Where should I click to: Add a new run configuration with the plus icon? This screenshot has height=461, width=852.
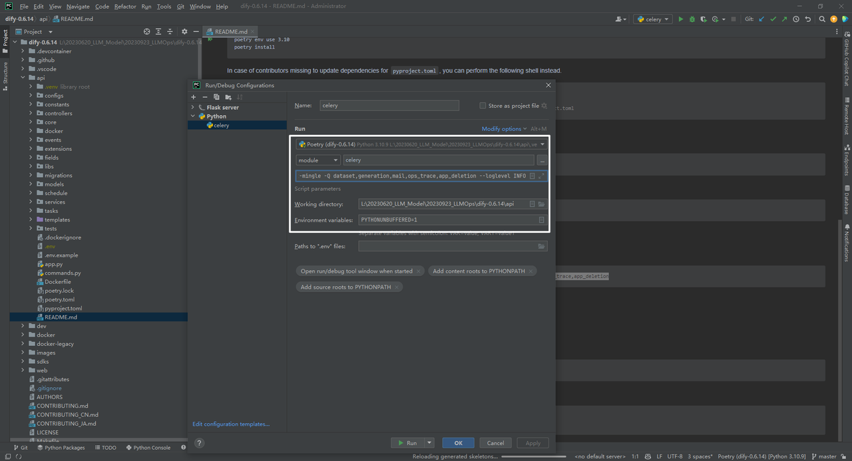193,97
